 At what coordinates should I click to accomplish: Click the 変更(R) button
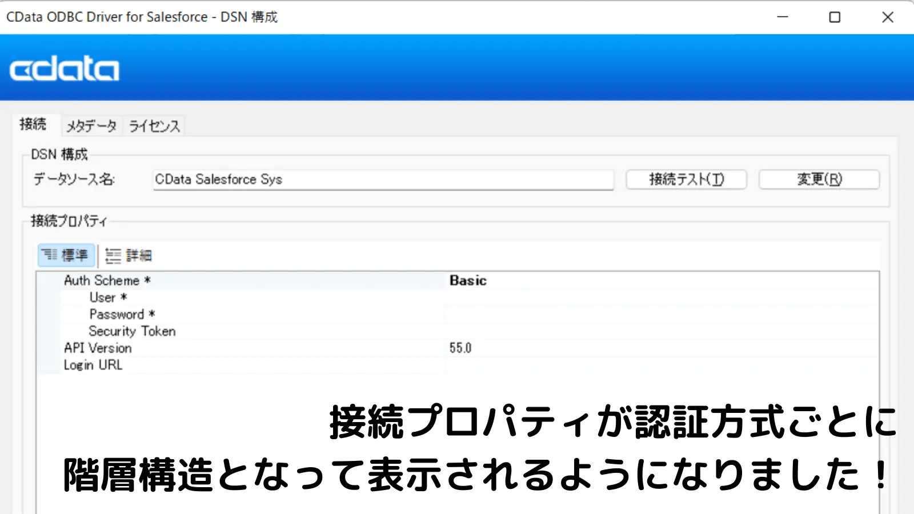click(819, 179)
